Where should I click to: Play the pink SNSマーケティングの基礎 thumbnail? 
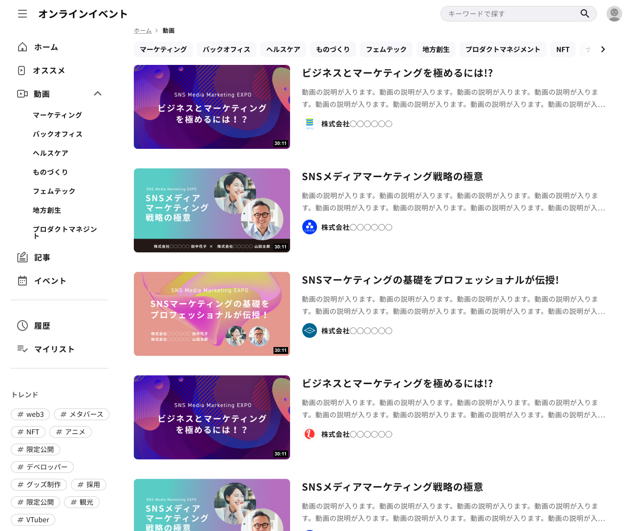coord(212,314)
